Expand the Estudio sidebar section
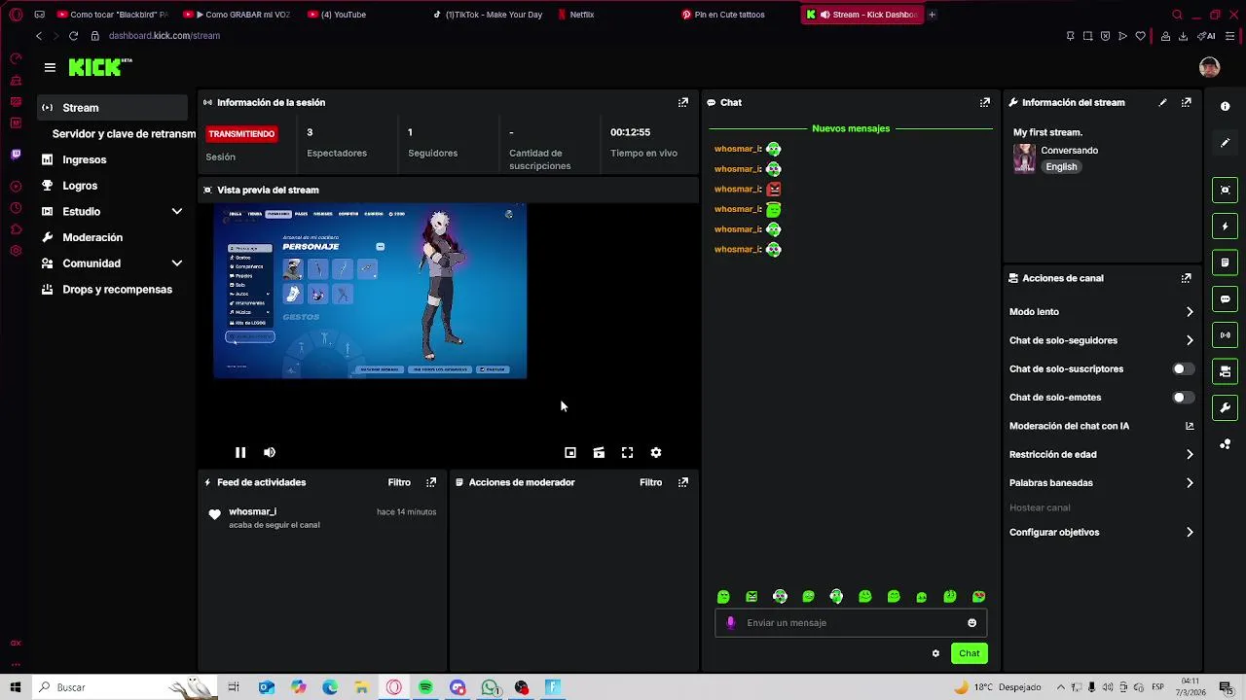This screenshot has width=1246, height=700. [177, 212]
